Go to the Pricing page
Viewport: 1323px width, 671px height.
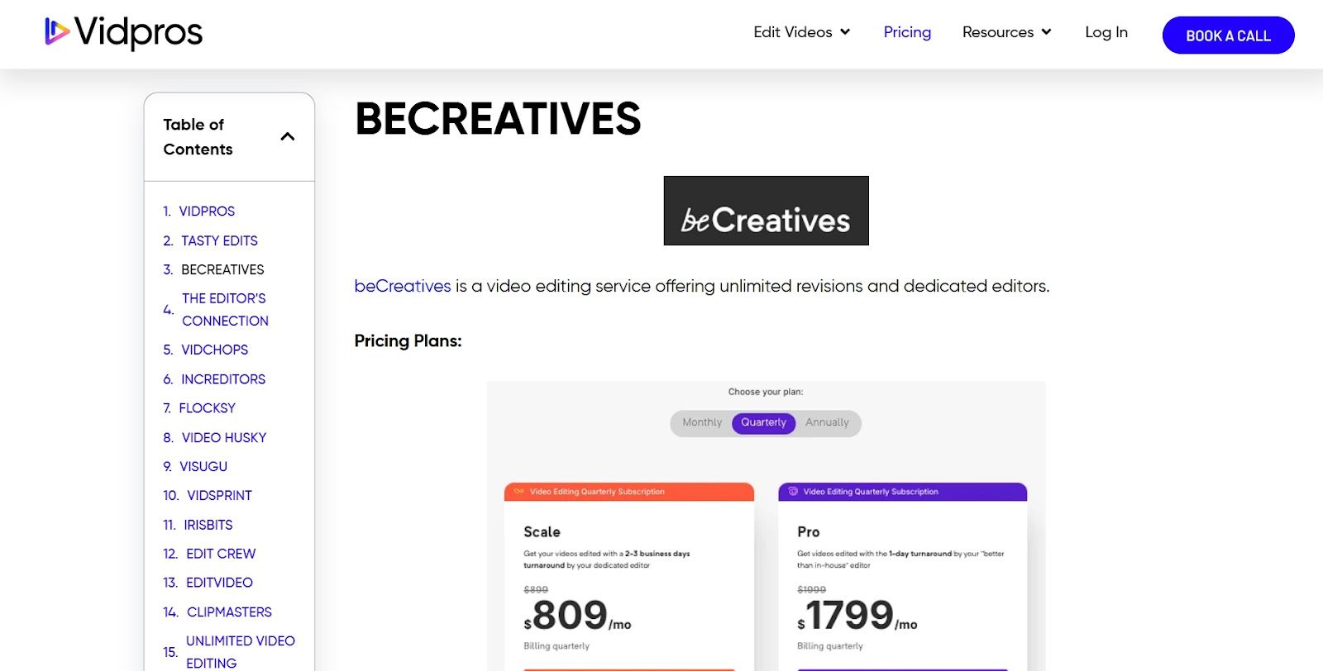point(907,32)
